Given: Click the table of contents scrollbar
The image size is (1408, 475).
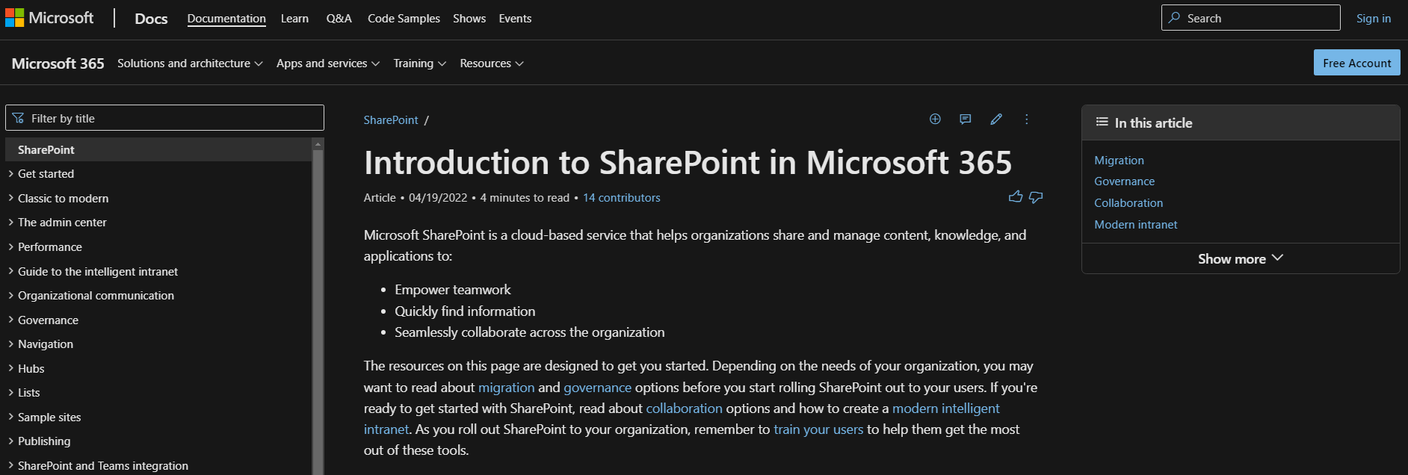Looking at the screenshot, I should point(318,311).
